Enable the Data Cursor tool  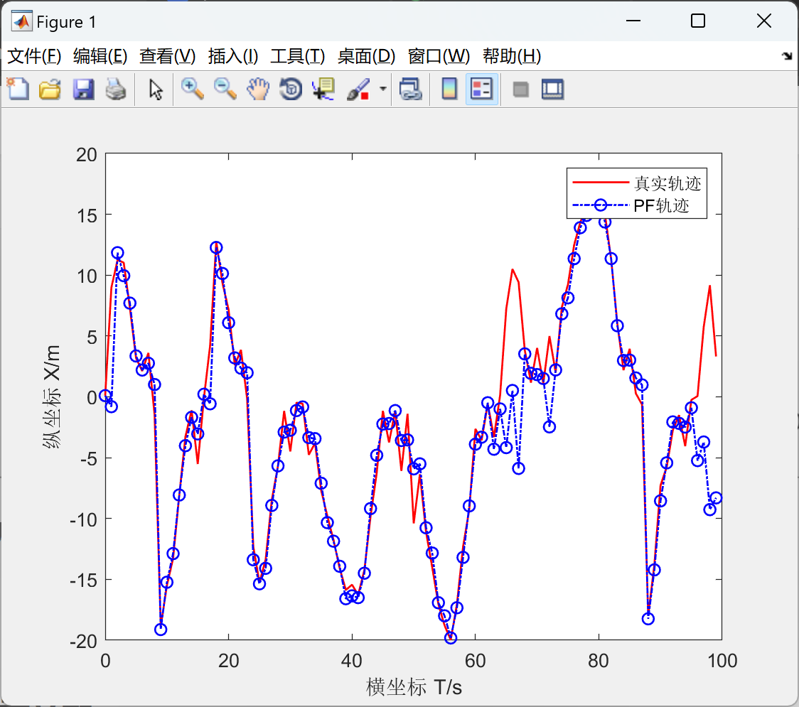pos(323,89)
